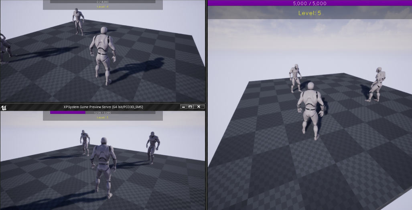The image size is (412, 210).
Task: Click the Unreal Engine logo in Server title bar
Action: tap(4, 107)
